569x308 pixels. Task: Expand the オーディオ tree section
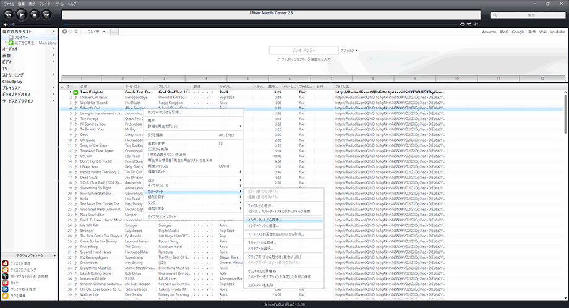click(10, 48)
